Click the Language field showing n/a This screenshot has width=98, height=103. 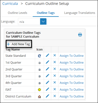(x=29, y=22)
